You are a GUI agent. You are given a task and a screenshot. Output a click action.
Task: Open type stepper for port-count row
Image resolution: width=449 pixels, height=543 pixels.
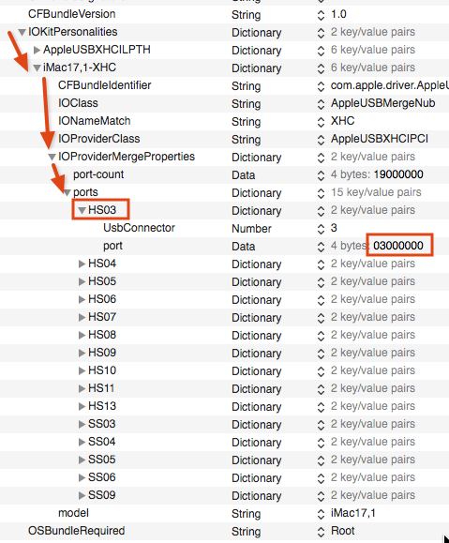321,175
